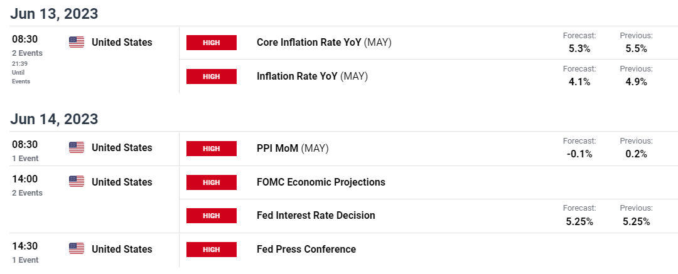Click the US flag in the 14:30 row
Viewport: 678px width, 274px height.
click(x=77, y=248)
